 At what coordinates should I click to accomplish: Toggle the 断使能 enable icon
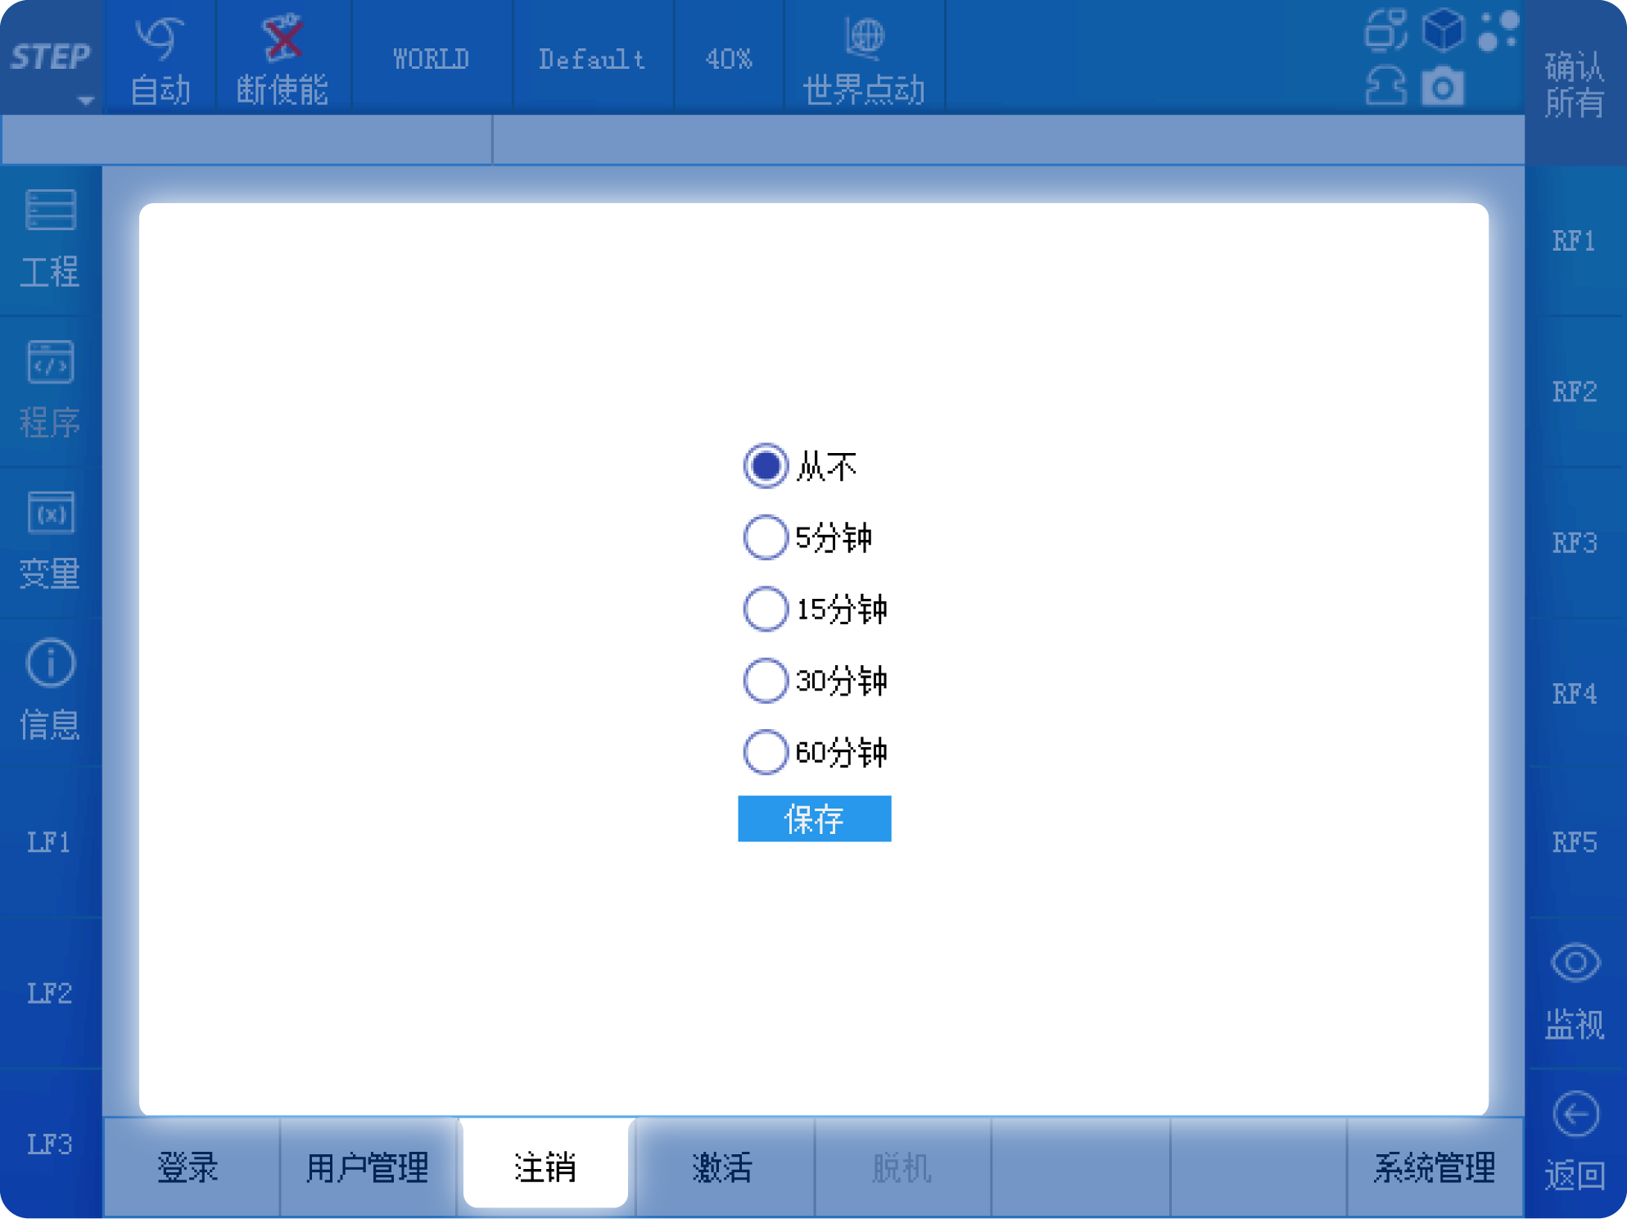(x=282, y=59)
